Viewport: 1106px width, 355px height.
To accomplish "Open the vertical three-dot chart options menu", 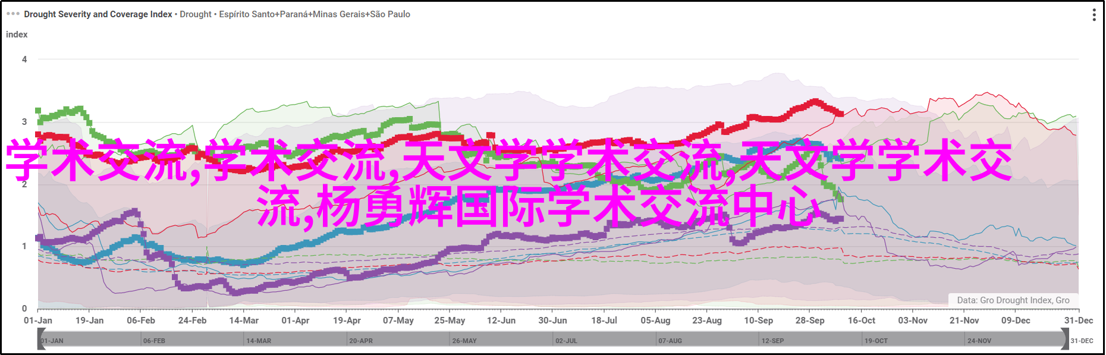I will pyautogui.click(x=1094, y=15).
